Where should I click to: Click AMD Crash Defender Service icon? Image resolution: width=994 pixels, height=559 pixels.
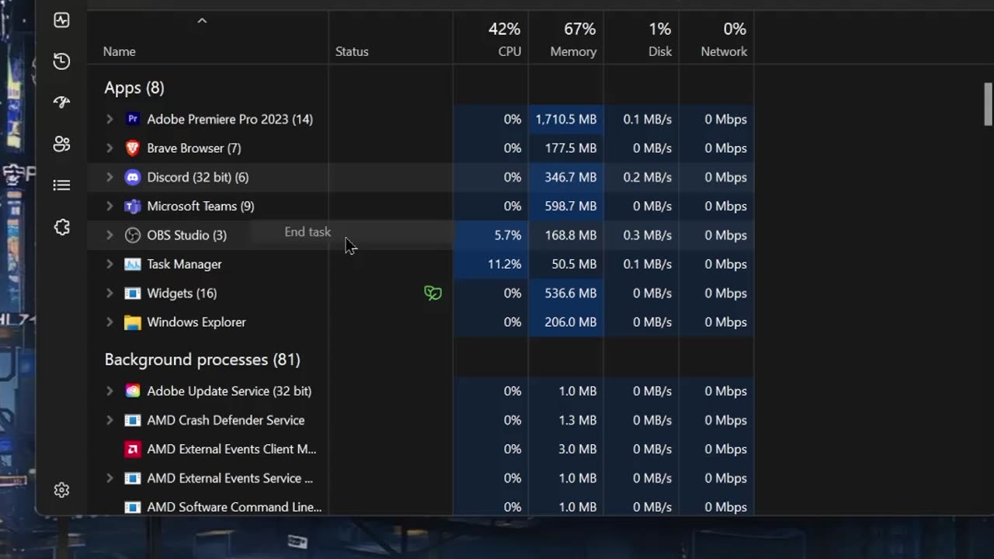click(x=133, y=420)
